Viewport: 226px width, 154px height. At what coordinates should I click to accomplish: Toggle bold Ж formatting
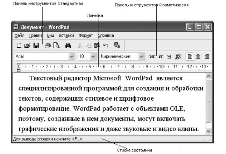(152, 57)
